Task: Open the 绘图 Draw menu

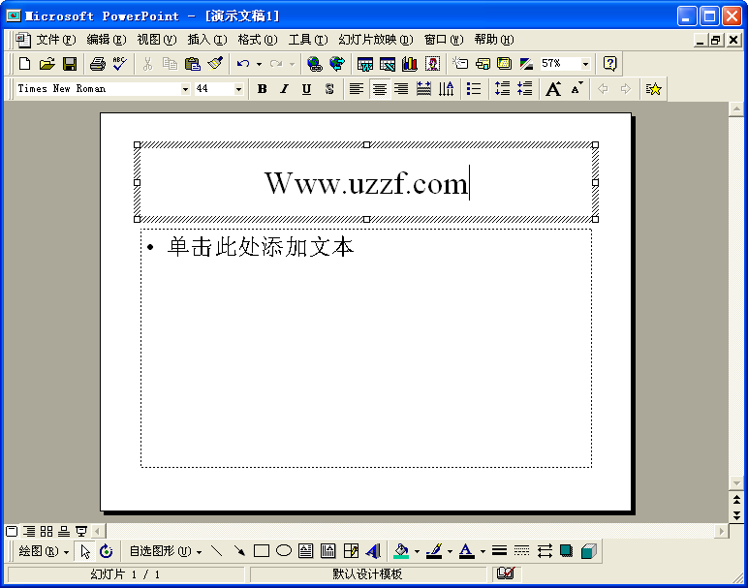Action: tap(44, 551)
